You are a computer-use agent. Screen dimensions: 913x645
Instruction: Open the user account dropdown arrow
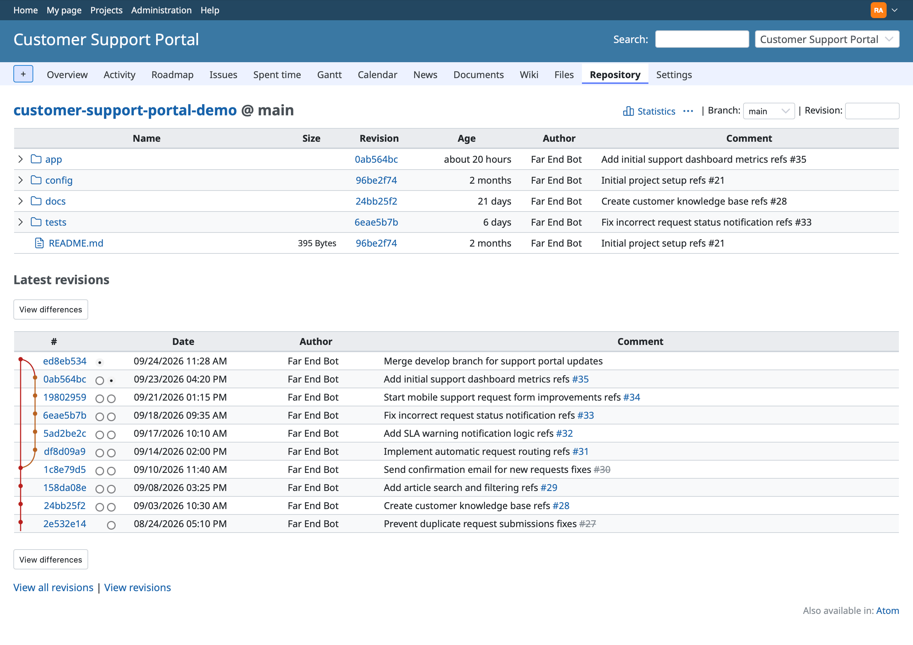coord(894,10)
